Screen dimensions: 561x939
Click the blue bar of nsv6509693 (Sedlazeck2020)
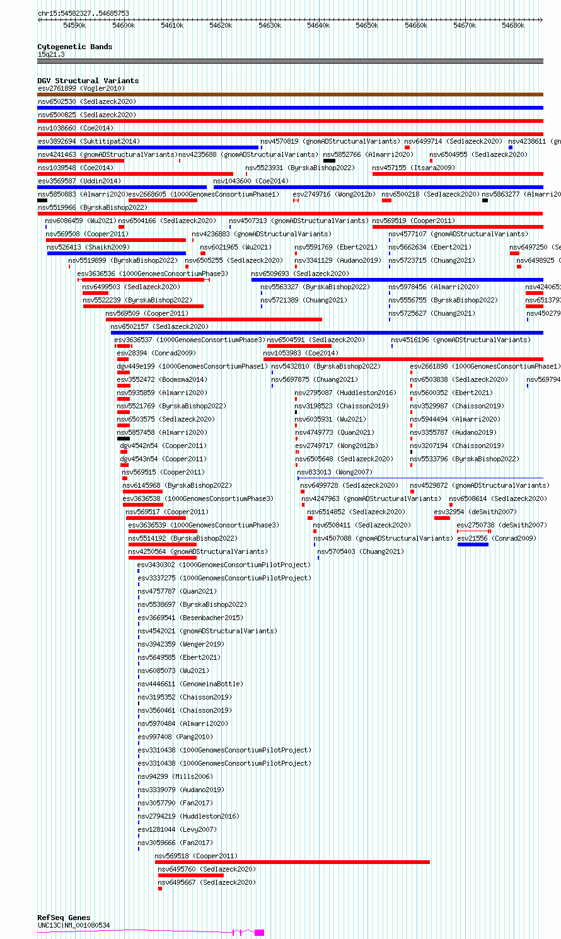pos(397,280)
